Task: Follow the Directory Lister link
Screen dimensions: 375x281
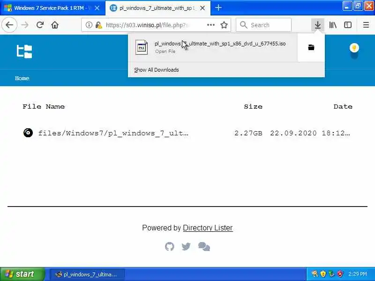Action: click(x=208, y=228)
